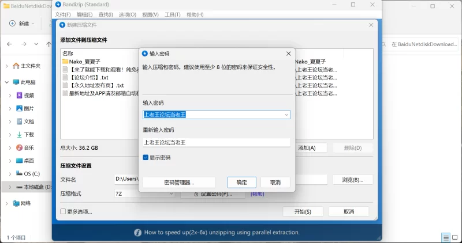Select the 最新地址及APP file row

(100, 93)
